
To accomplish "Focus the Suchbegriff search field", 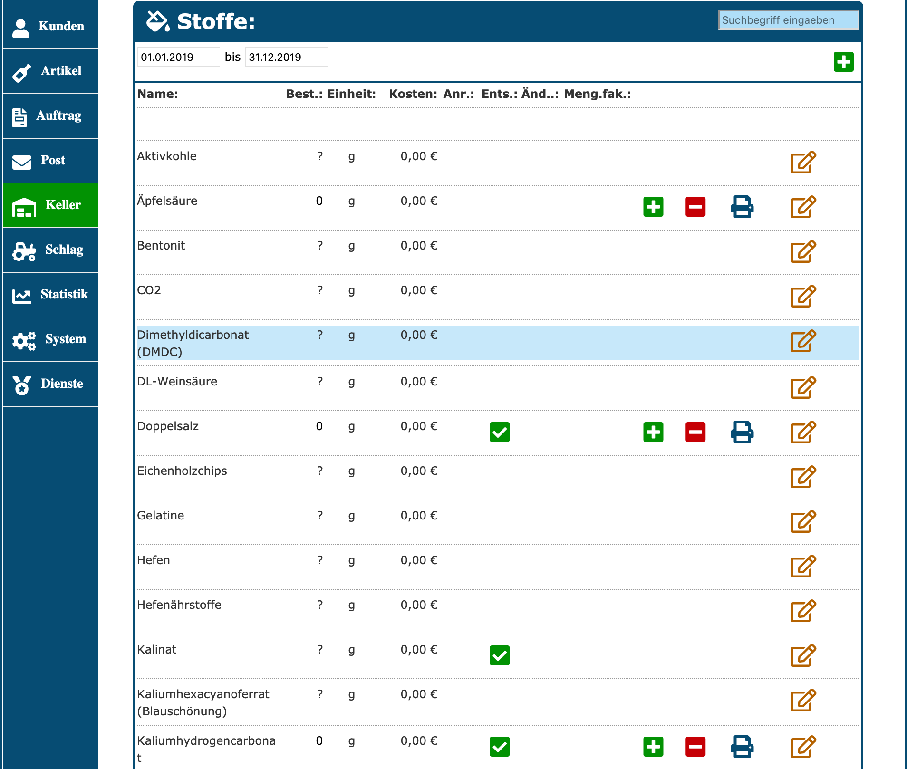I will (788, 20).
